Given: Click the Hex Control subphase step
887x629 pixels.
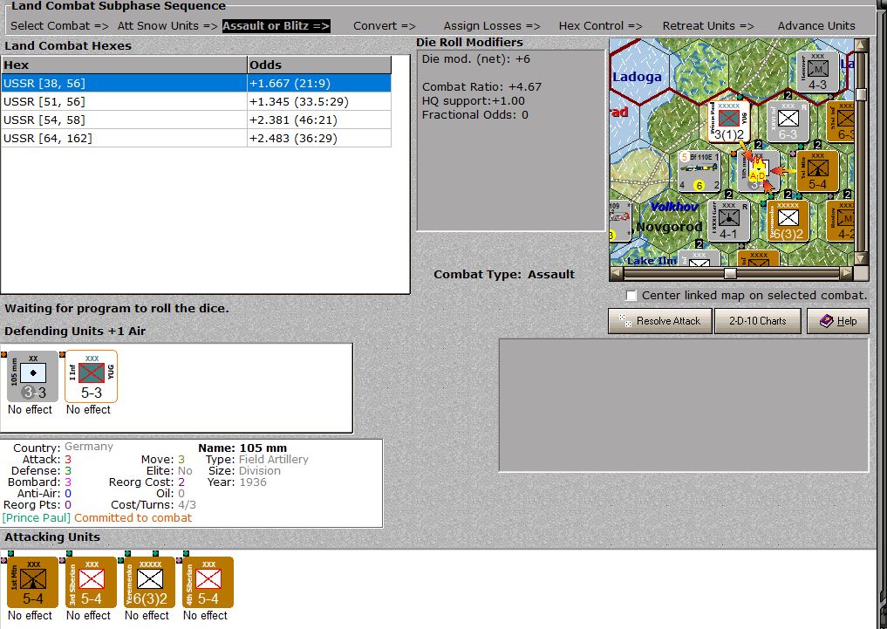Looking at the screenshot, I should [x=601, y=26].
